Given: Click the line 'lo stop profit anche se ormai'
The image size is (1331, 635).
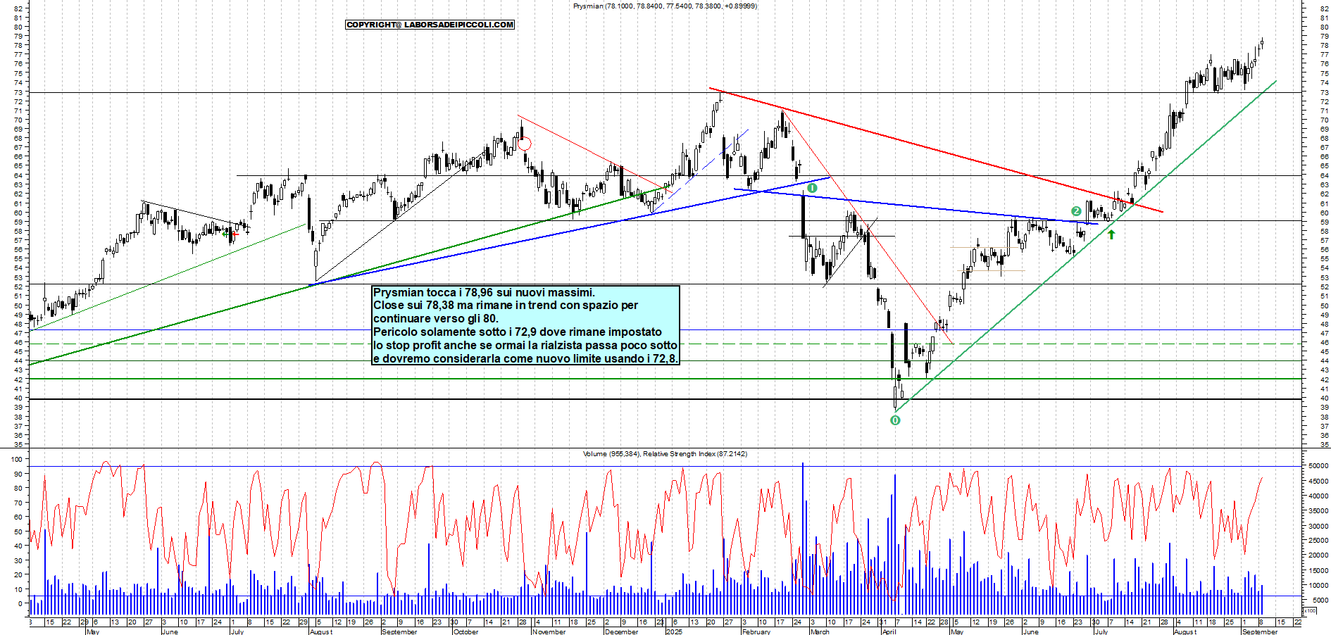Looking at the screenshot, I should [x=525, y=346].
